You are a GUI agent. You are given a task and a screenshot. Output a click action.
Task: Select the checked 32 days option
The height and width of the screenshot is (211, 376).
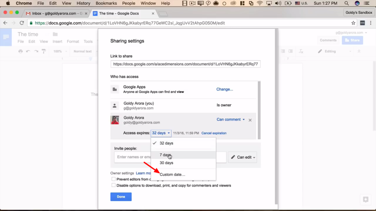tap(183, 143)
